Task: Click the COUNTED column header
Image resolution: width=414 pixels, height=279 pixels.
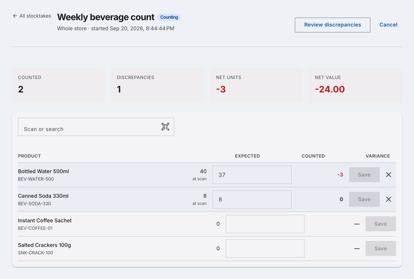Action: [313, 156]
